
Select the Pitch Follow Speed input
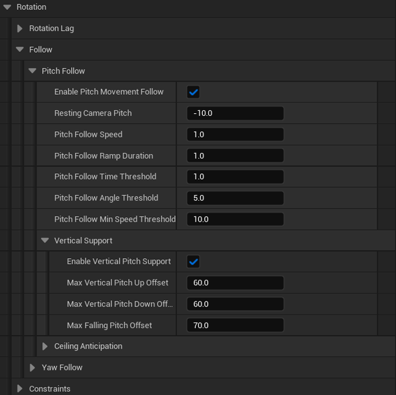235,134
